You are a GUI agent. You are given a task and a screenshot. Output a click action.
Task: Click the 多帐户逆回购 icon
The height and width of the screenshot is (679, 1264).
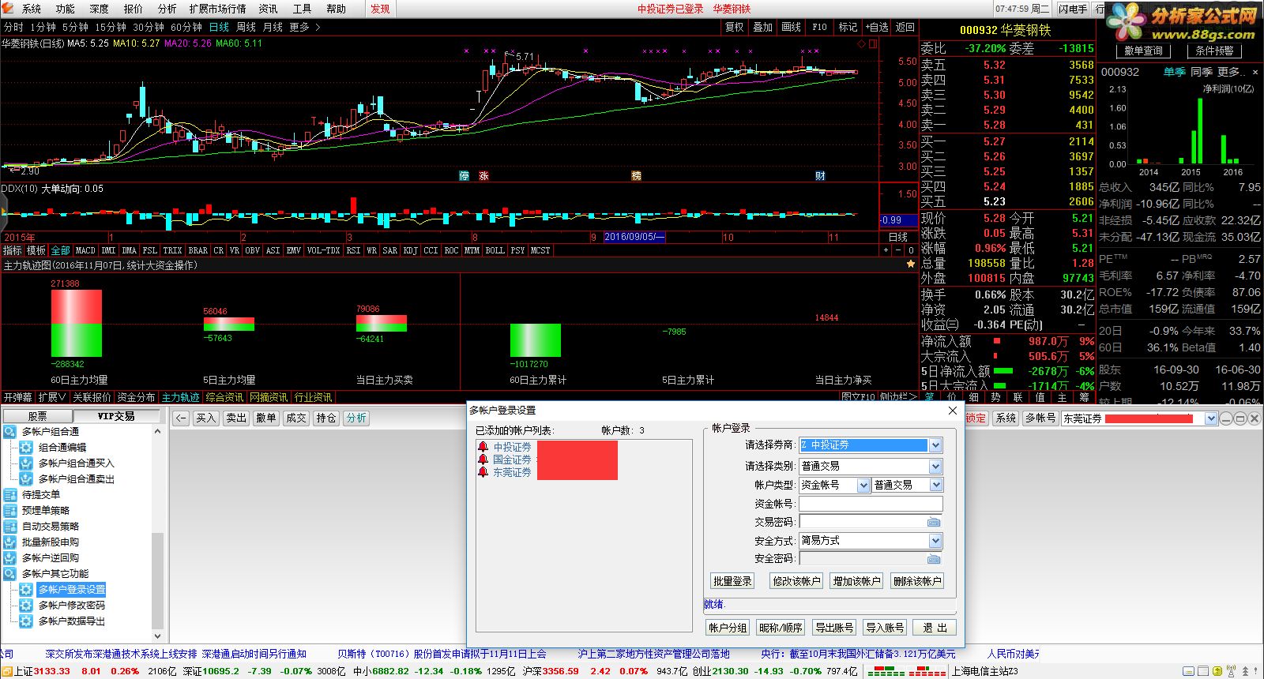10,558
